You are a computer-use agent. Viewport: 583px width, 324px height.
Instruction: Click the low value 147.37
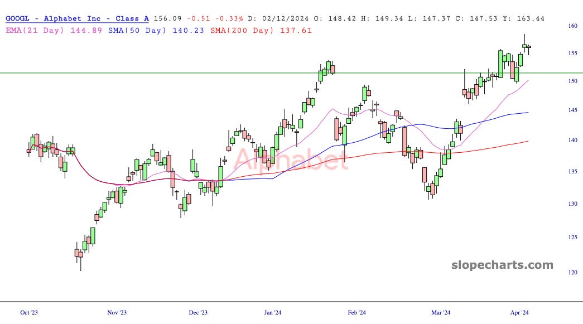pyautogui.click(x=436, y=18)
